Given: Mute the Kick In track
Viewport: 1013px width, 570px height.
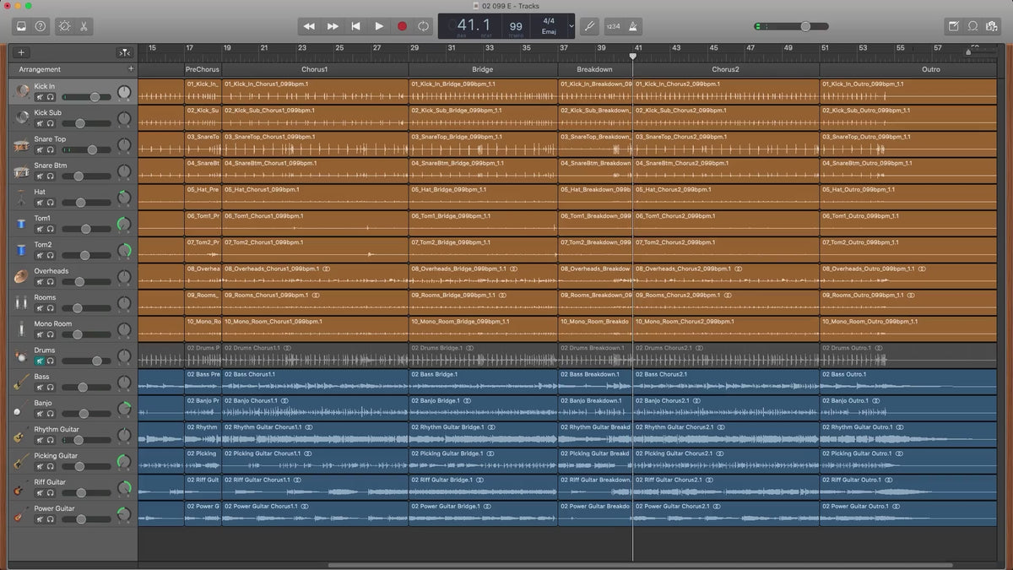Looking at the screenshot, I should [x=39, y=97].
